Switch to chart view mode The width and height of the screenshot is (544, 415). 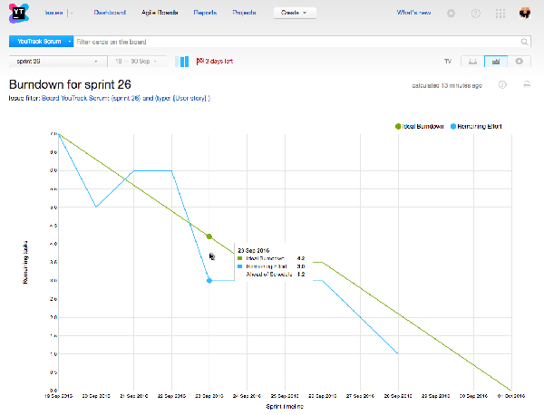tap(495, 62)
